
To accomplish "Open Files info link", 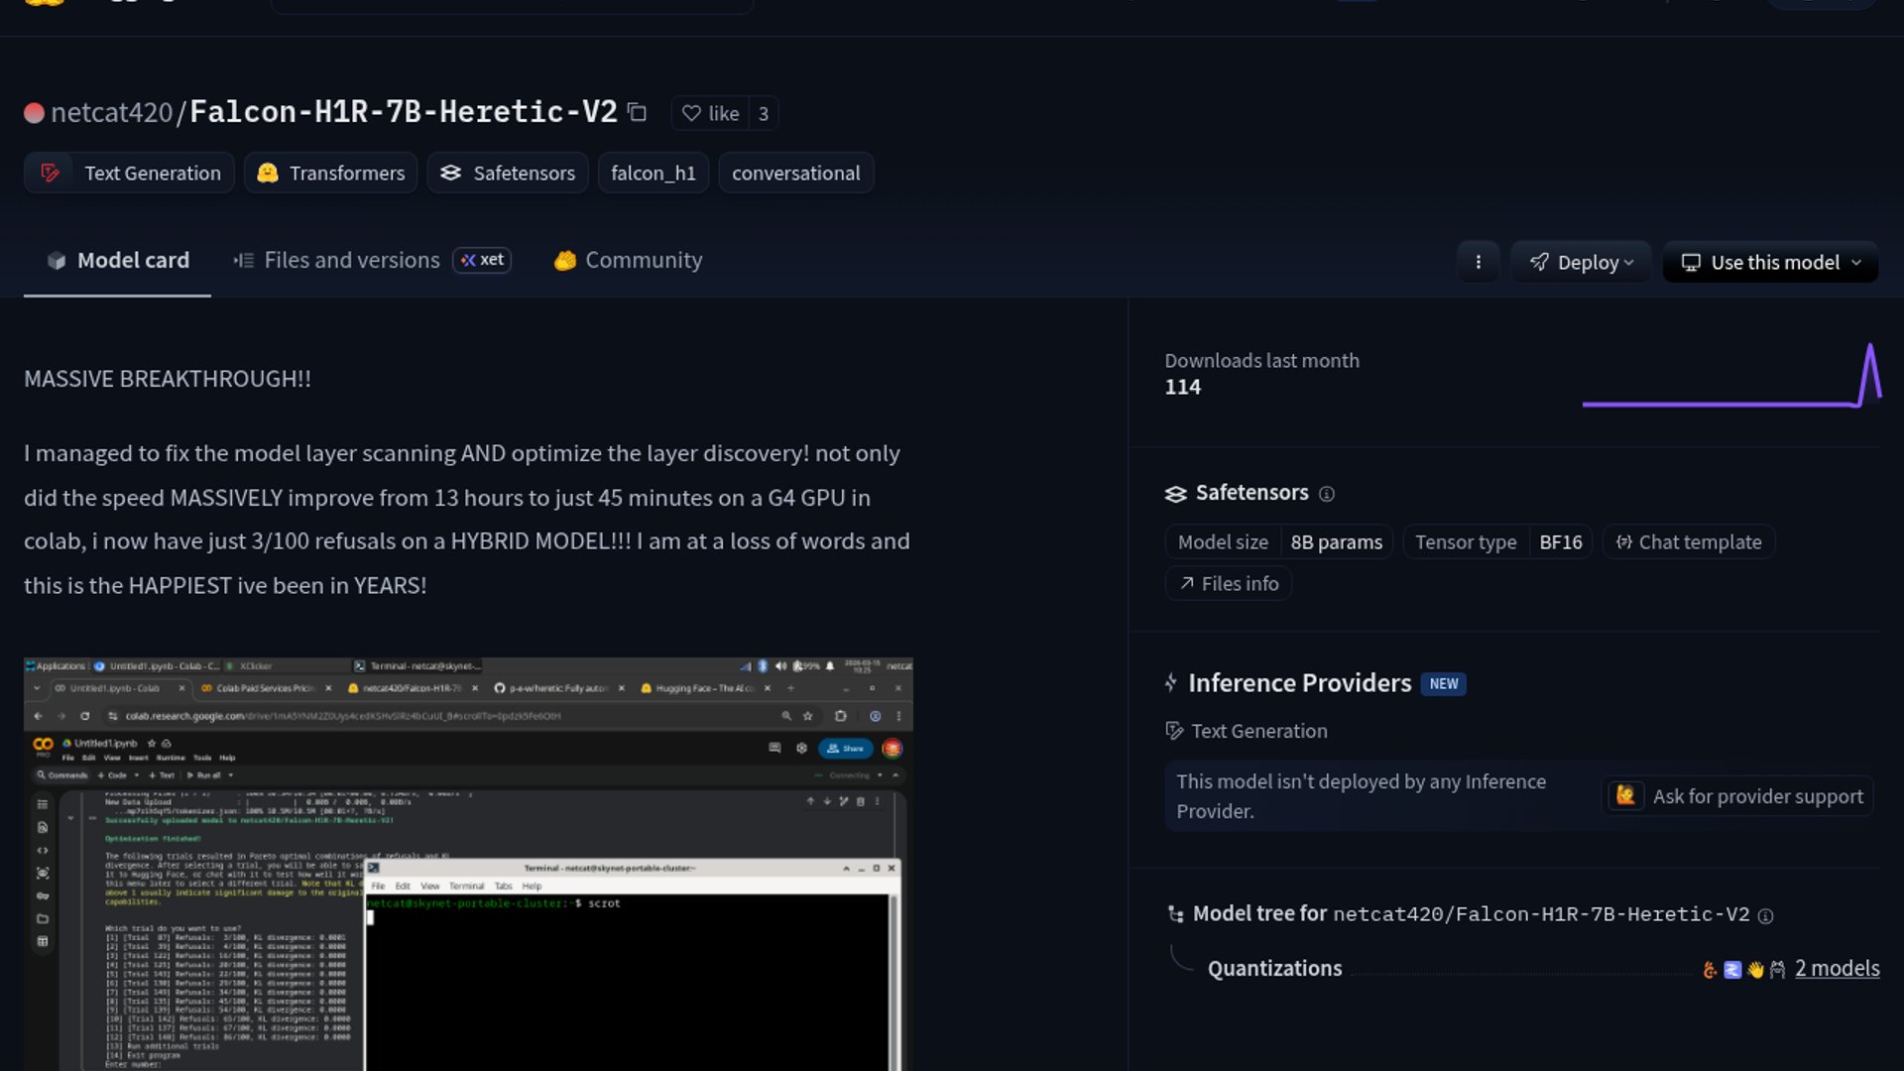I will pos(1229,584).
